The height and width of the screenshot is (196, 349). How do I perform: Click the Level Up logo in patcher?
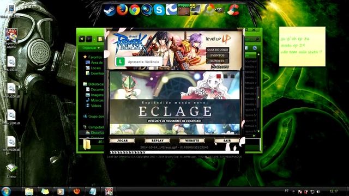click(218, 39)
